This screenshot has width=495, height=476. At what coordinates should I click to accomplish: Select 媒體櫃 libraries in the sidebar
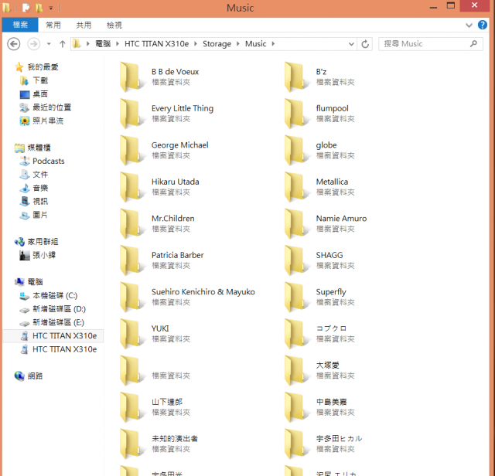pos(39,148)
